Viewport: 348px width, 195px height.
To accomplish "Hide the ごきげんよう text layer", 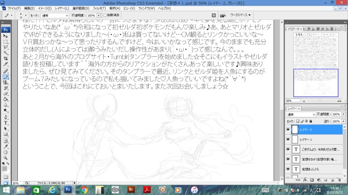I will click(x=288, y=149).
